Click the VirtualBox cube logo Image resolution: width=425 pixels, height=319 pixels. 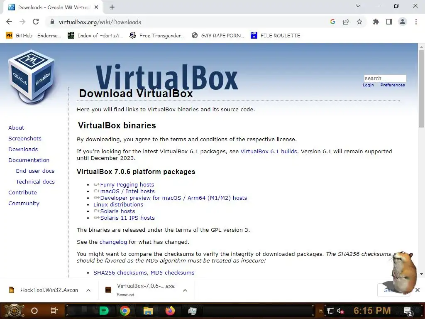coord(32,77)
